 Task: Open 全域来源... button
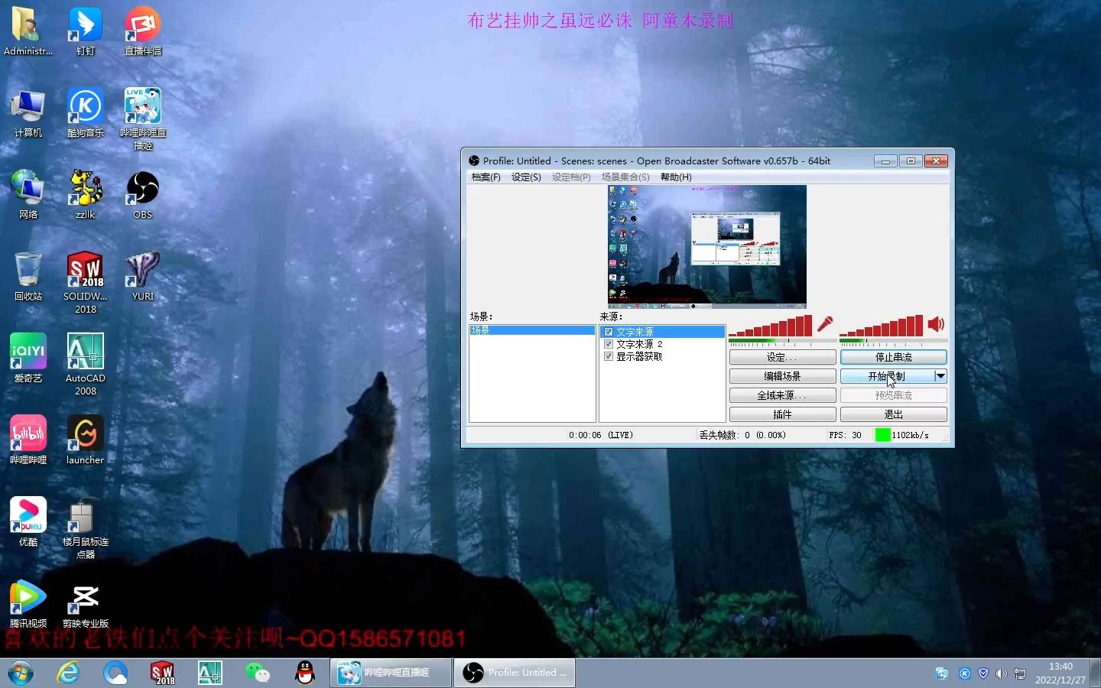pyautogui.click(x=782, y=395)
